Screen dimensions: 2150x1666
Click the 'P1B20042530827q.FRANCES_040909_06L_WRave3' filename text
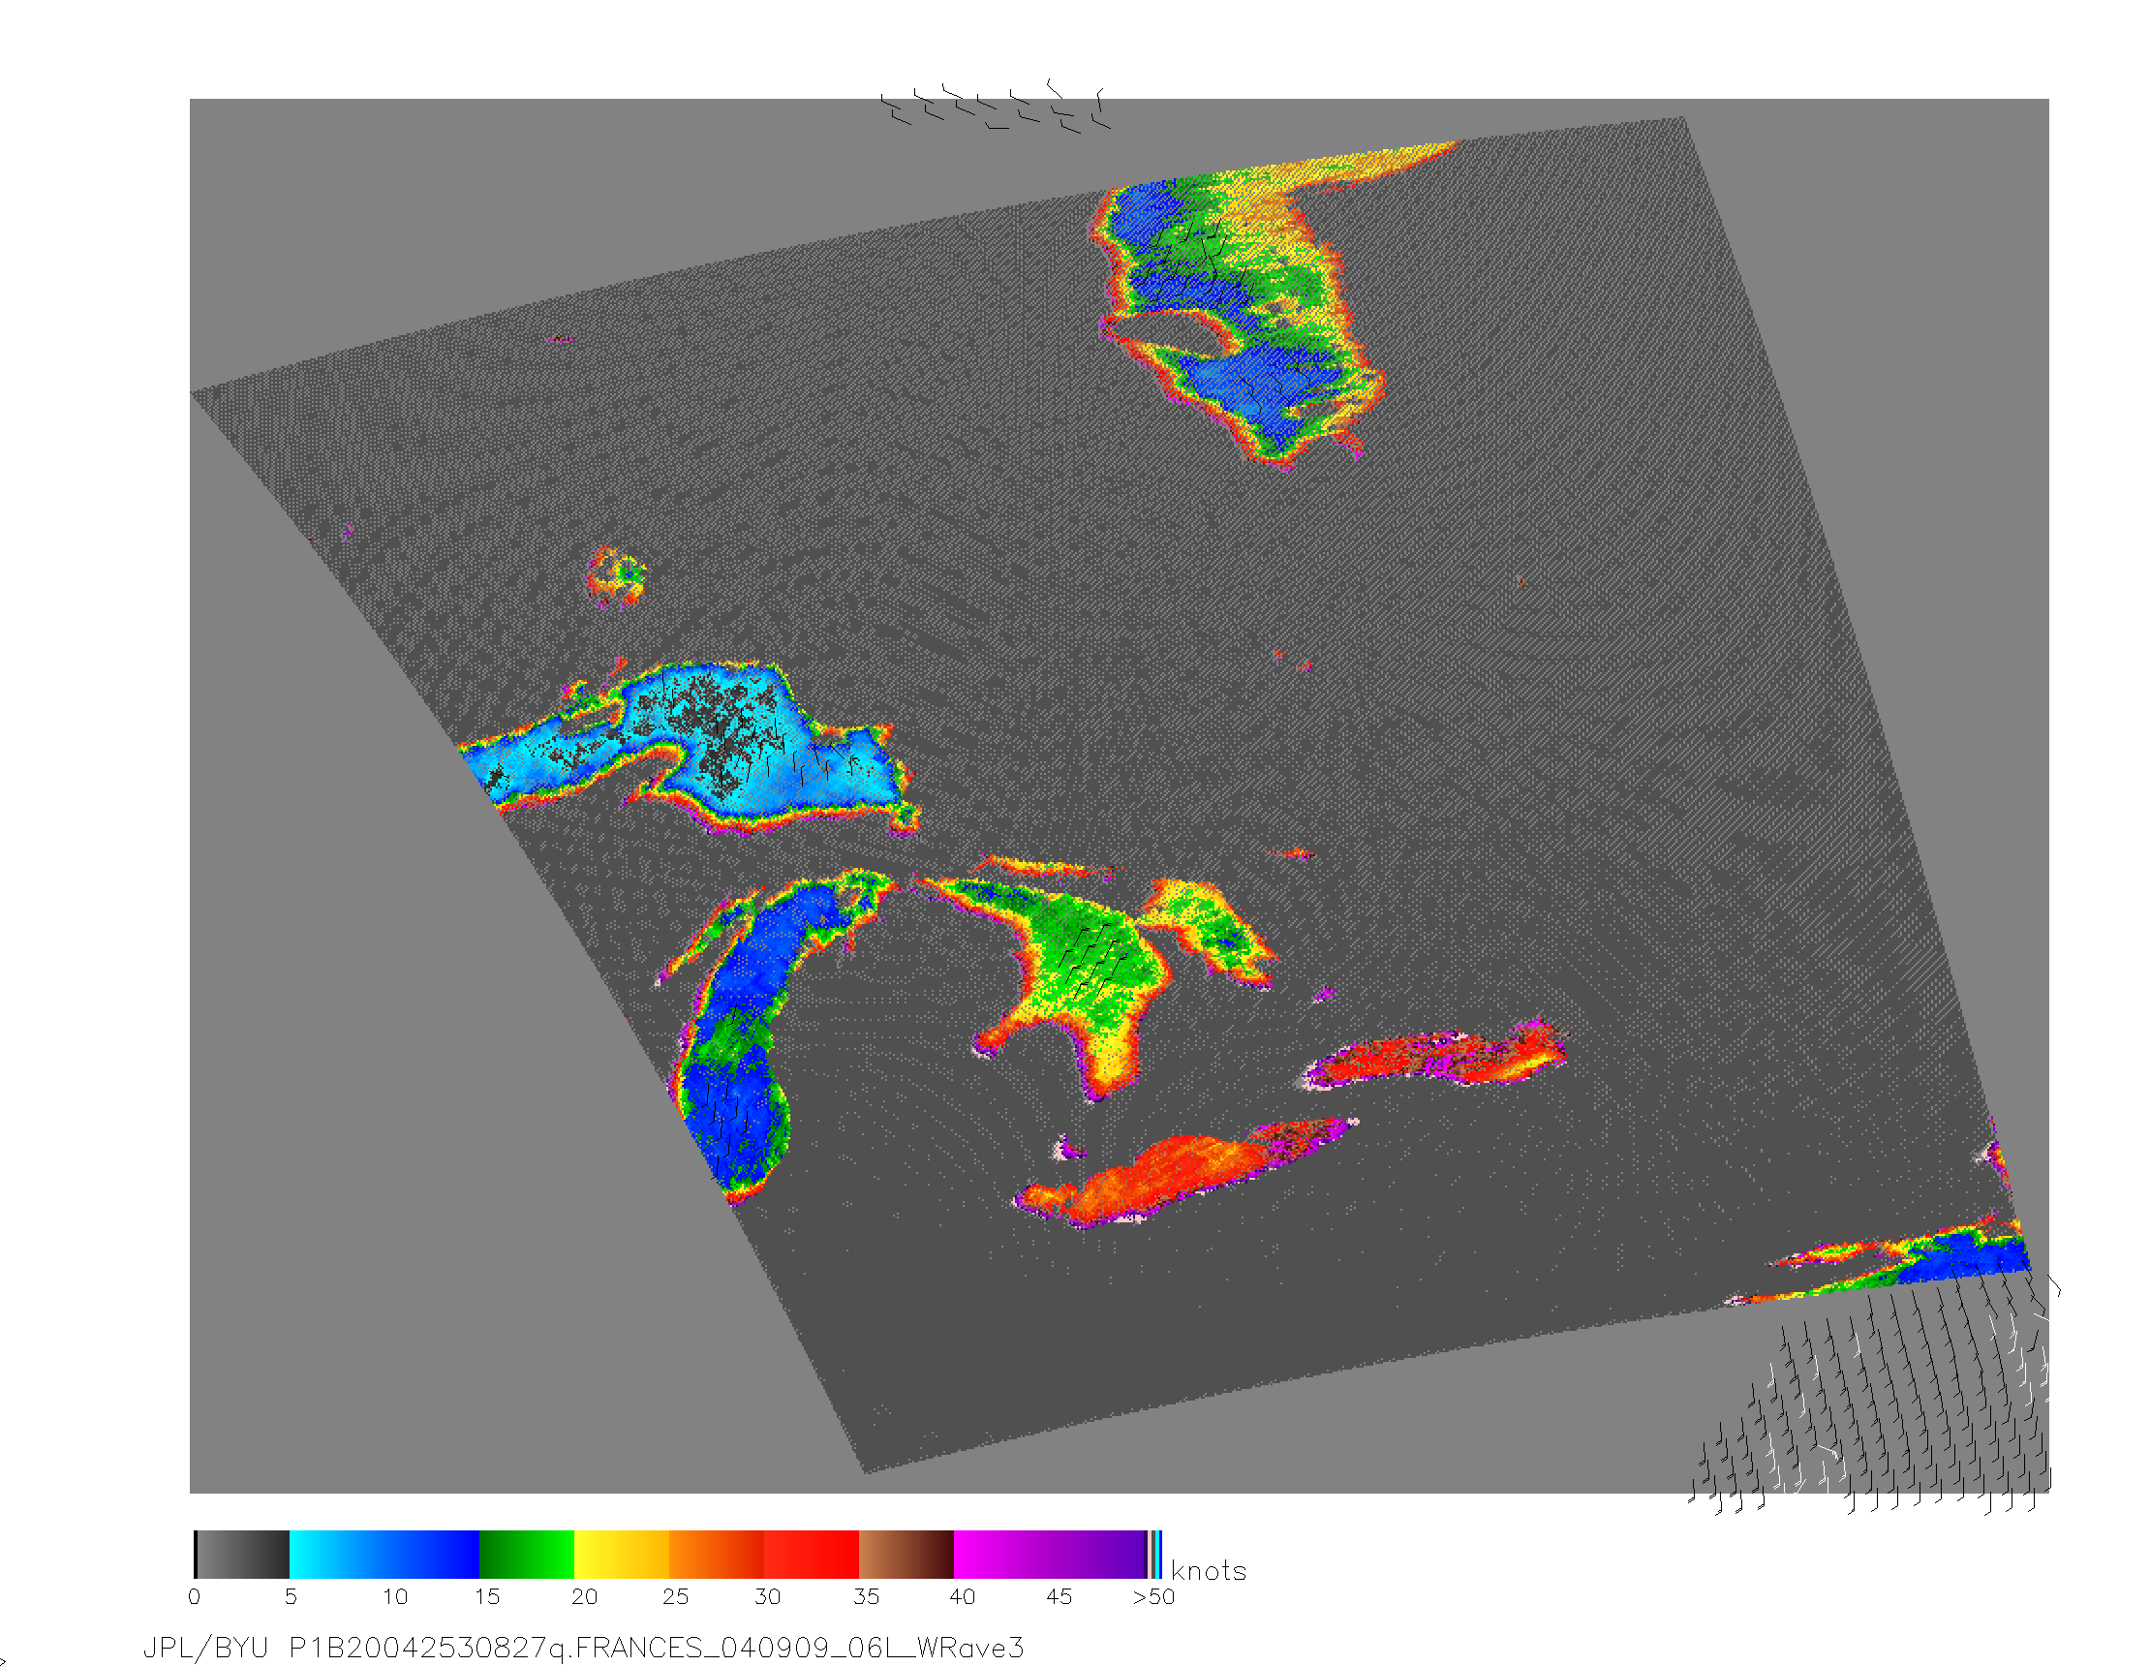pyautogui.click(x=657, y=1649)
